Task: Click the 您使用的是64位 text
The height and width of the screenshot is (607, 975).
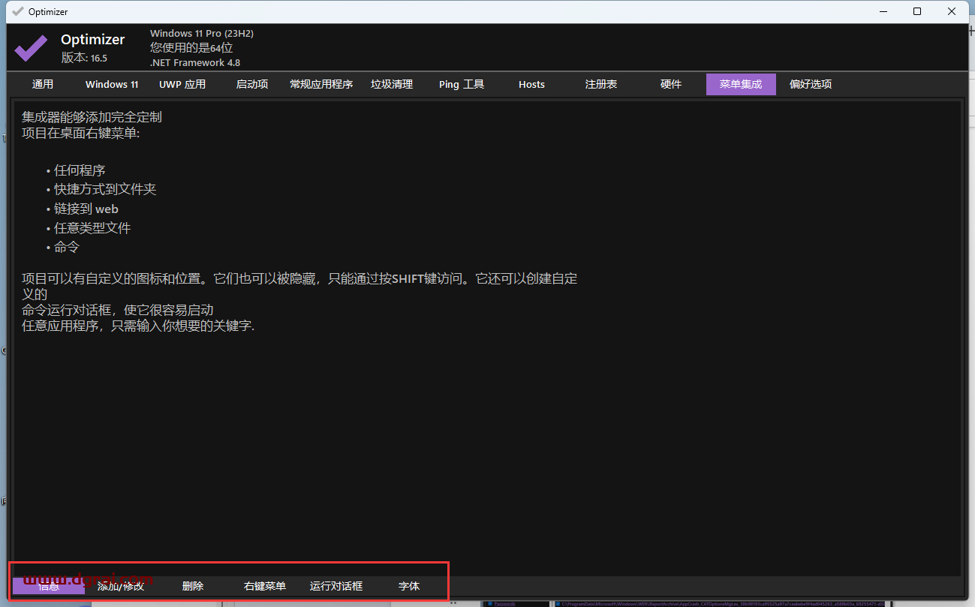Action: [191, 48]
